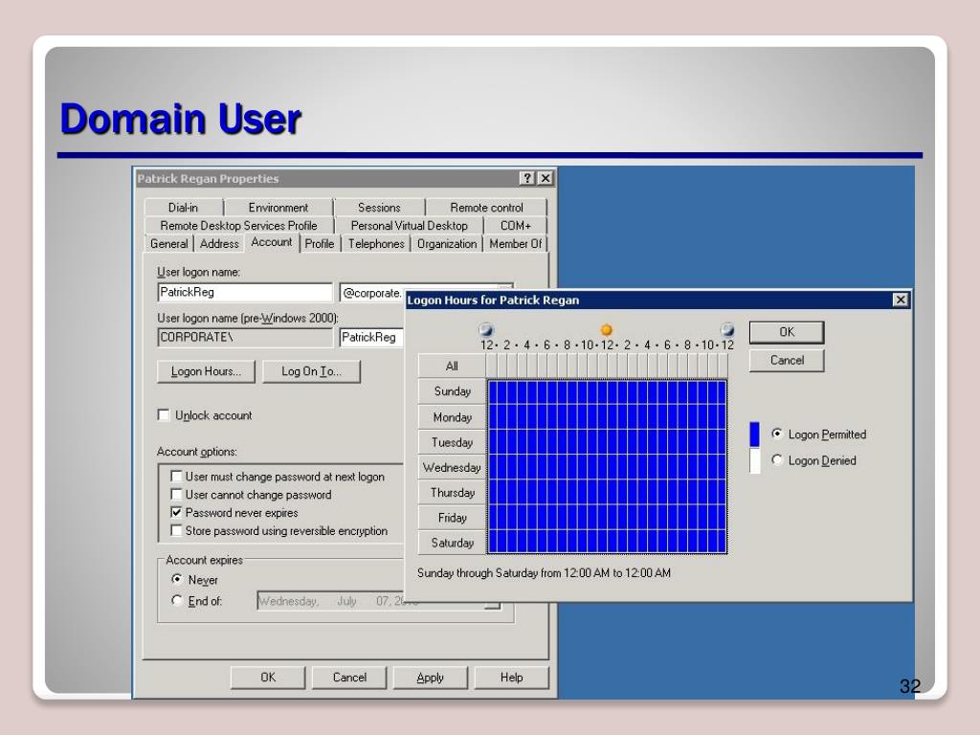
Task: Click OK in Logon Hours dialog
Action: pyautogui.click(x=787, y=332)
